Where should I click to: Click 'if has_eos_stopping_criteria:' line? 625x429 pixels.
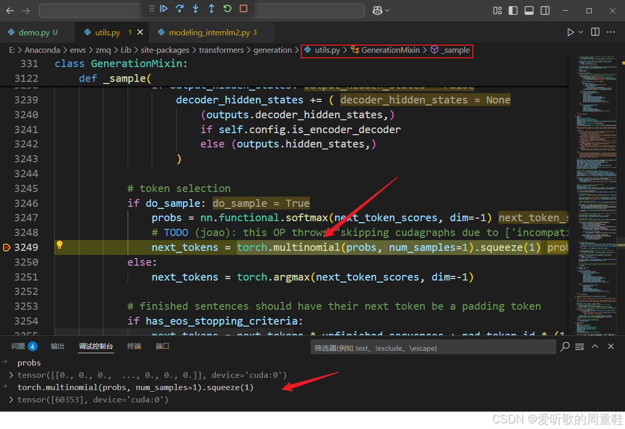point(215,321)
